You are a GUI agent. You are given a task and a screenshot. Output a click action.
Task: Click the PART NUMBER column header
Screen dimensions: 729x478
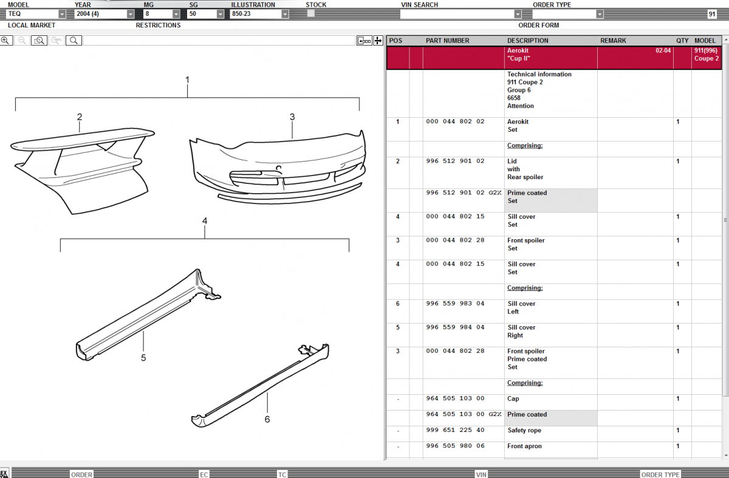pos(448,41)
